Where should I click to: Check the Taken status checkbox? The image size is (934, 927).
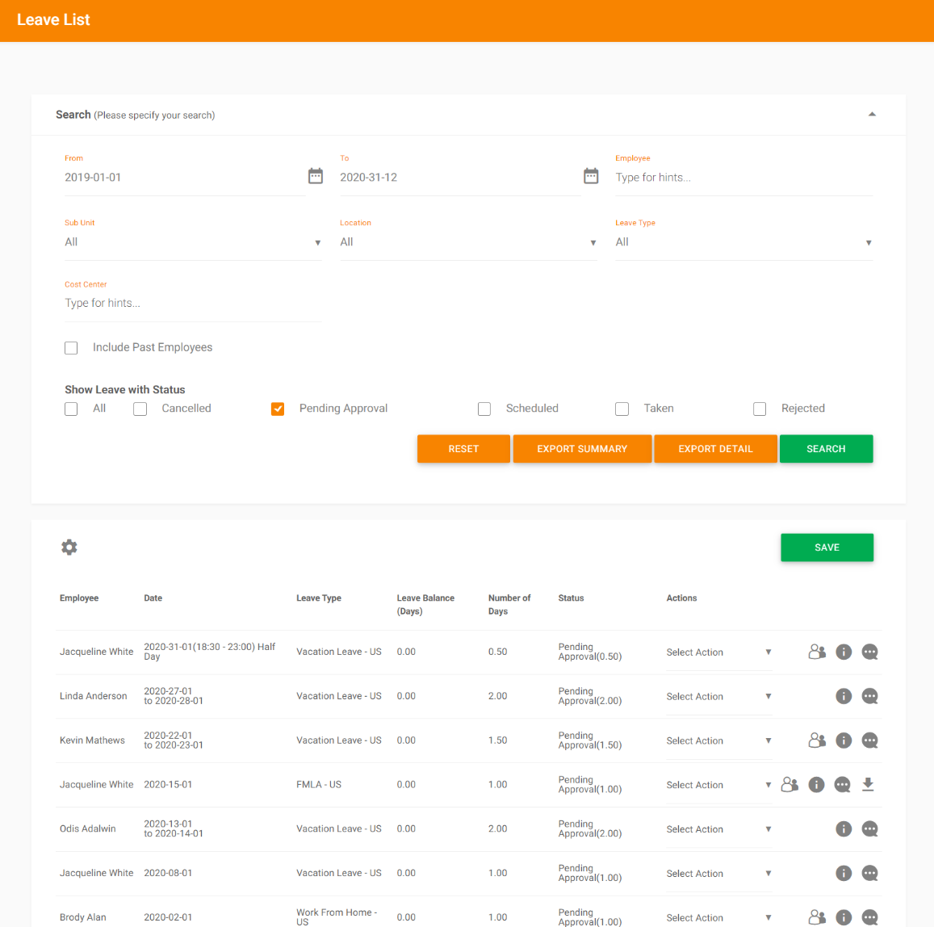tap(622, 409)
